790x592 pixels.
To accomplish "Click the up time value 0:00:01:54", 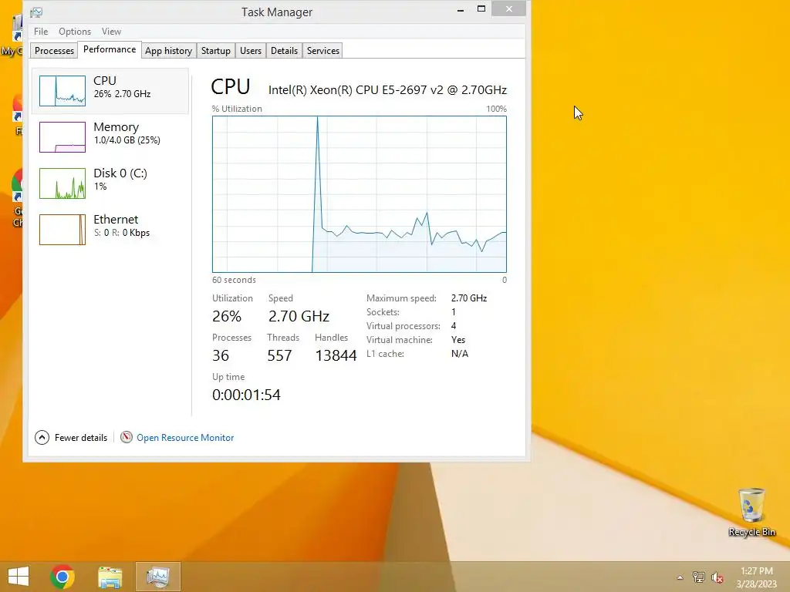I will [x=246, y=395].
